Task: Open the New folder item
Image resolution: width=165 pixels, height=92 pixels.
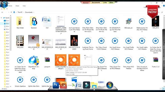Action: (x=20, y=22)
